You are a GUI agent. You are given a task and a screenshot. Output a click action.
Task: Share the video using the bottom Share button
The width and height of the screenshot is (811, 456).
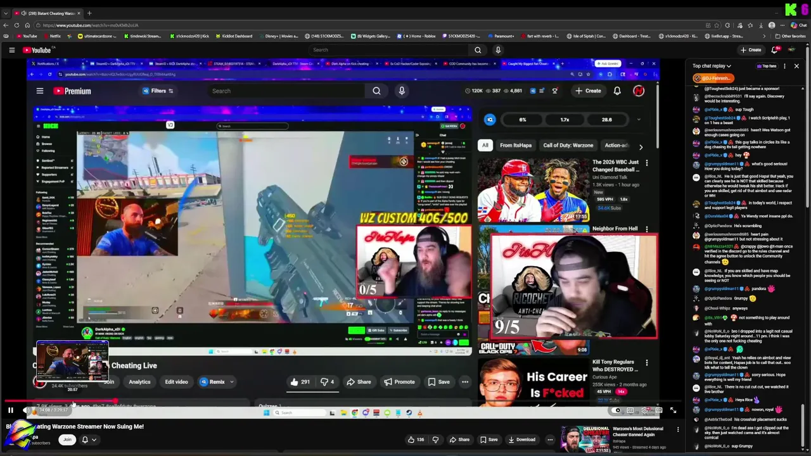click(460, 440)
